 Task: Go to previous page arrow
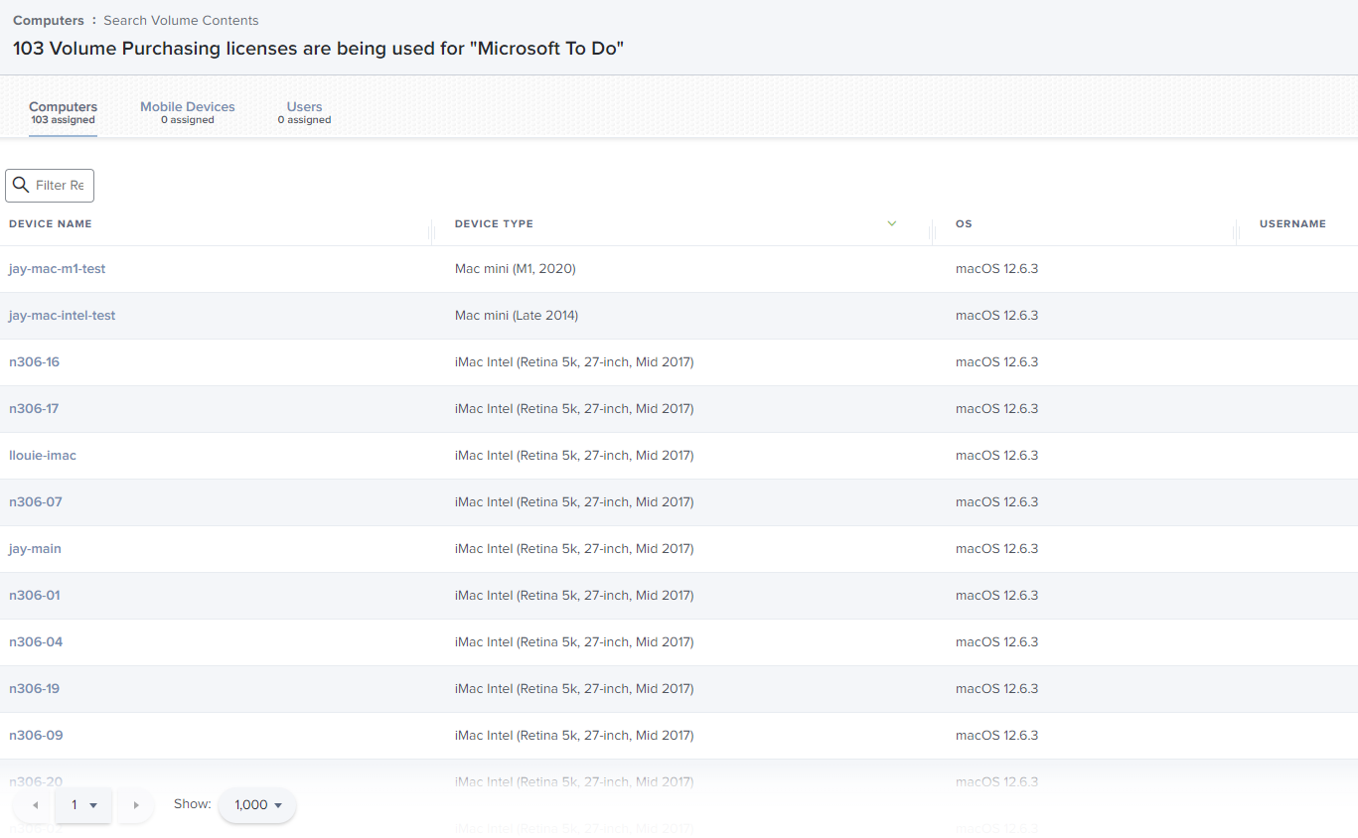click(35, 805)
